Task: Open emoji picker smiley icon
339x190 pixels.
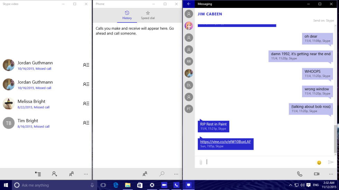Action: point(319,163)
